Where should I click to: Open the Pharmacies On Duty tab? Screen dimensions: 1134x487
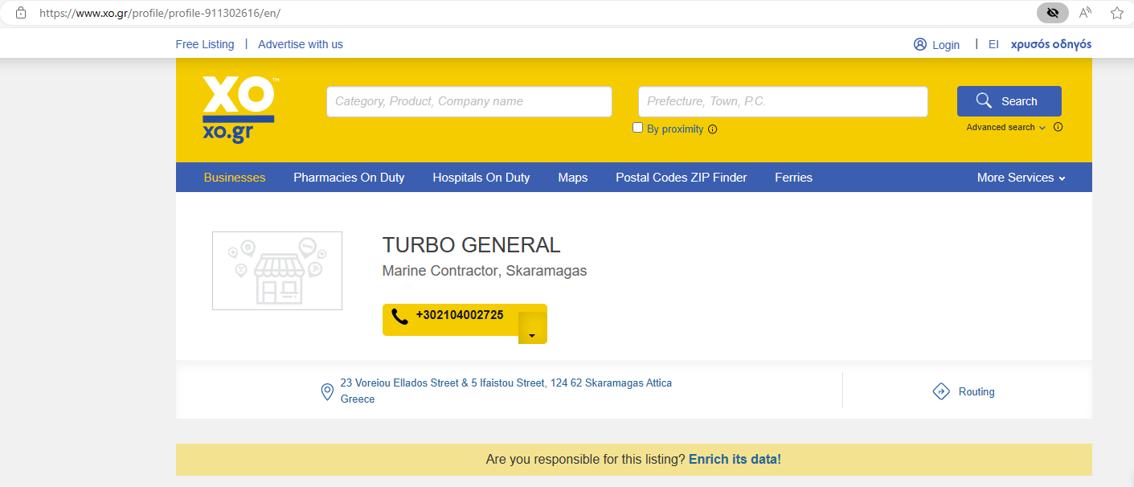(x=349, y=178)
